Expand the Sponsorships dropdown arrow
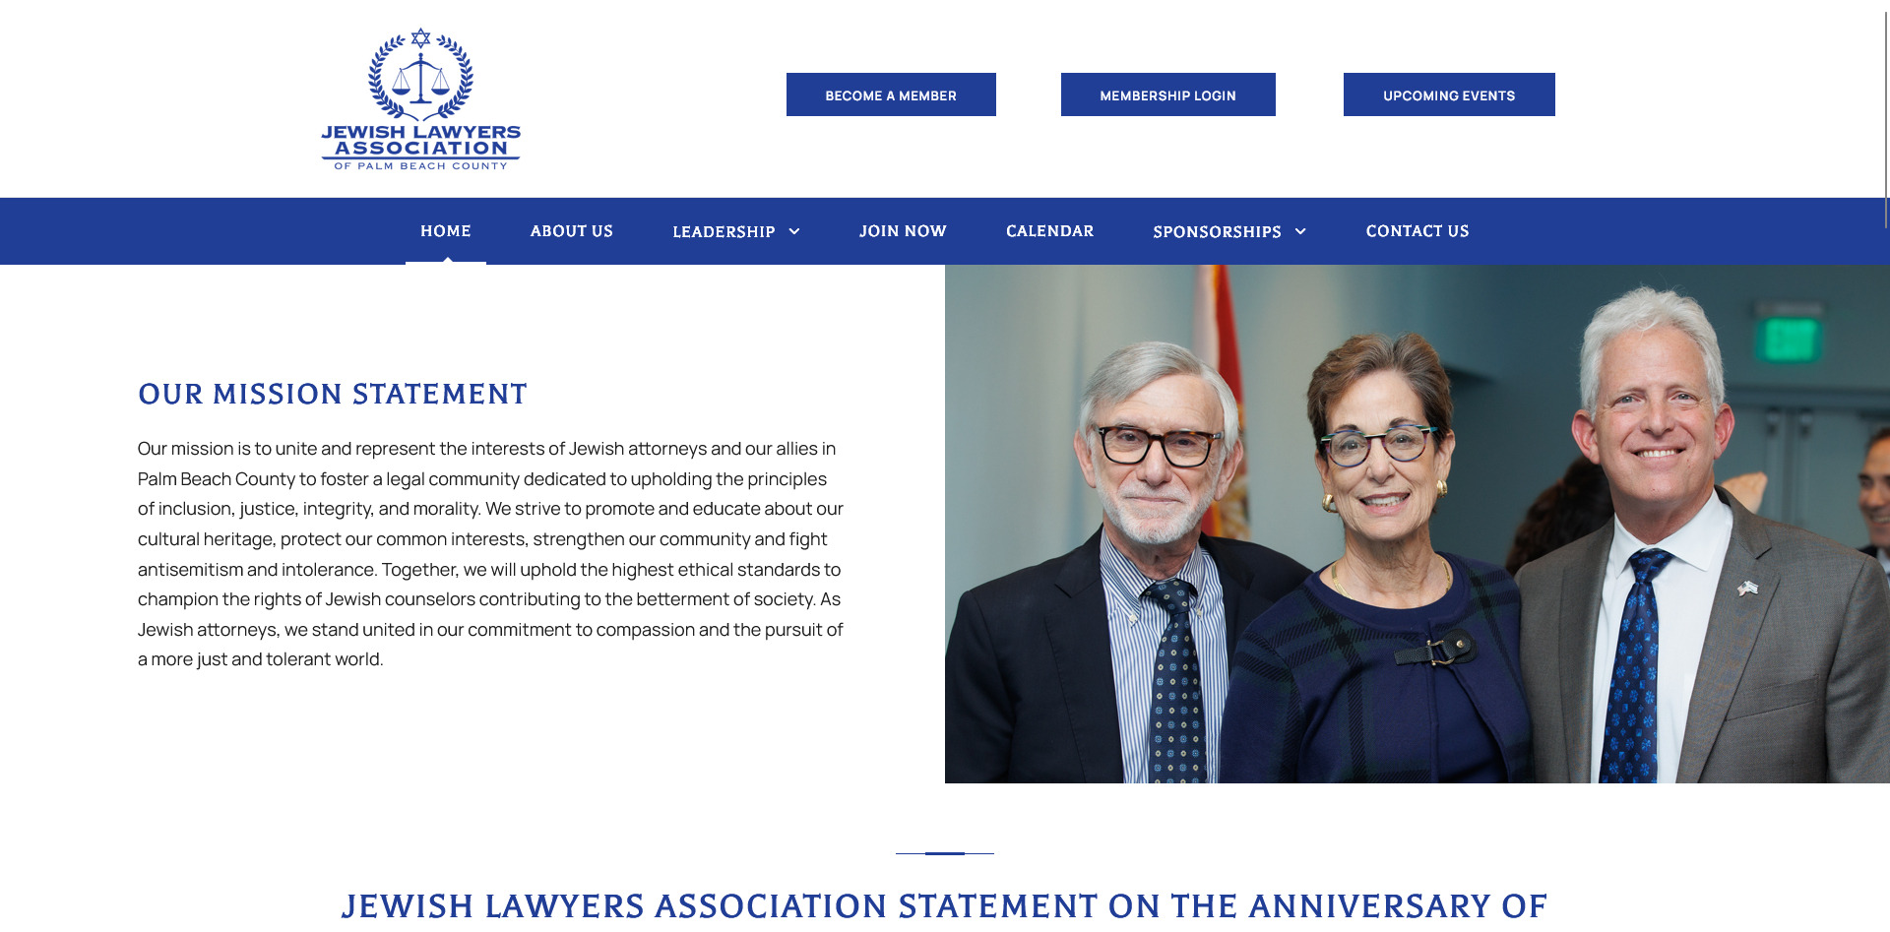 click(1300, 232)
